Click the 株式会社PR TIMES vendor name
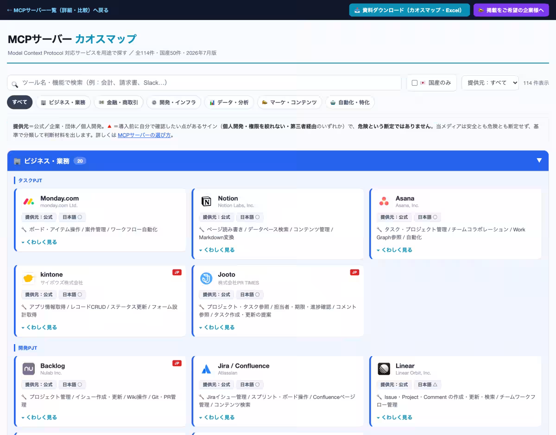Screen dimensions: 556x435 (239, 282)
